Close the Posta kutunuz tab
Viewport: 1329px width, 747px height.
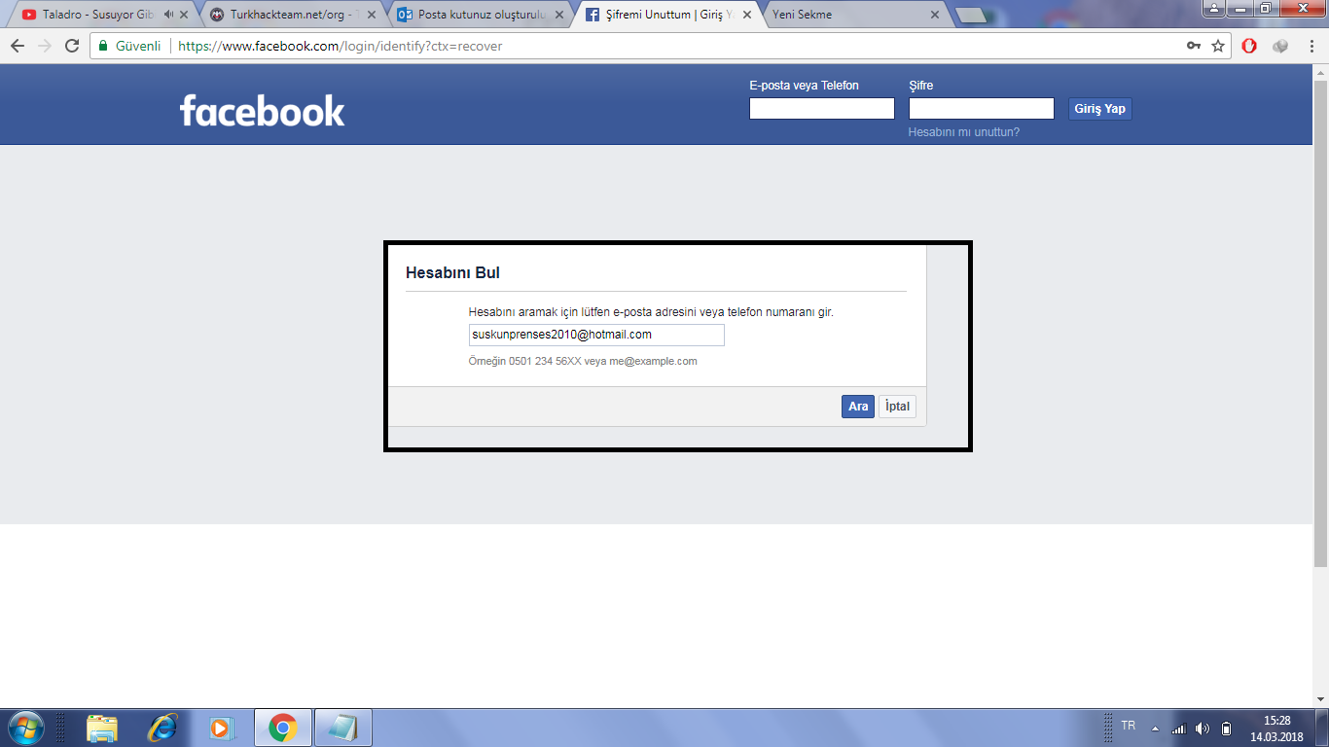559,15
